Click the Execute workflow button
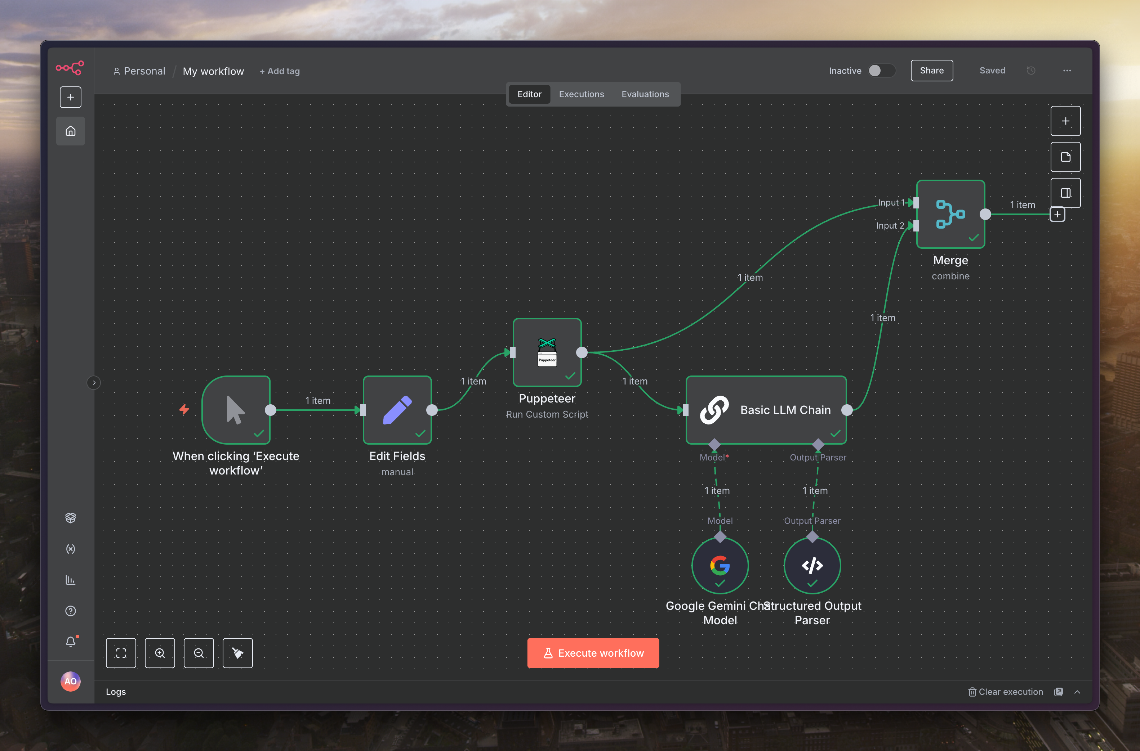The width and height of the screenshot is (1140, 751). coord(593,653)
